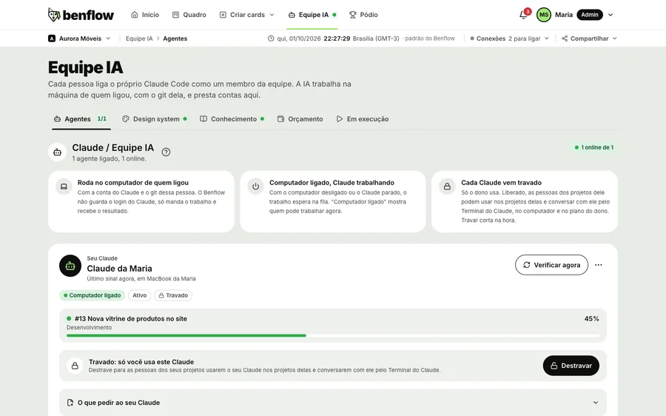Toggle lock with the Destravar button
This screenshot has width=666, height=416.
click(x=571, y=366)
